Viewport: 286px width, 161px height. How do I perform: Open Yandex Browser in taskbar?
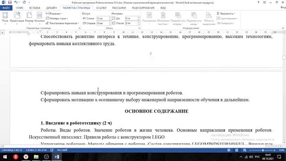pos(26,157)
